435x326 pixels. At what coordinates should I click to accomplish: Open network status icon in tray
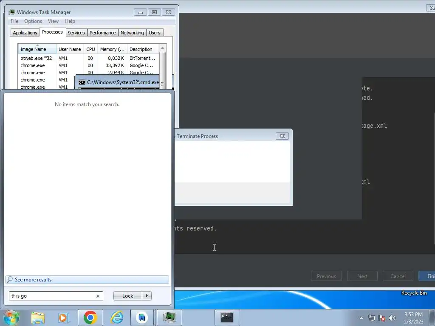click(x=371, y=318)
